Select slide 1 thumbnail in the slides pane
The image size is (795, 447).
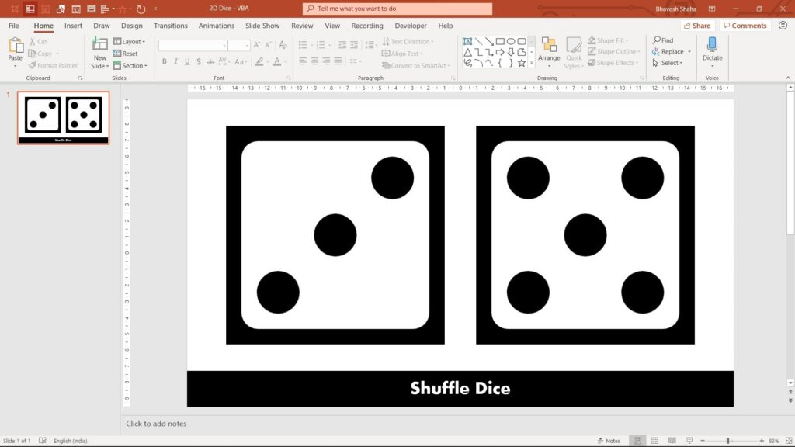(x=63, y=118)
